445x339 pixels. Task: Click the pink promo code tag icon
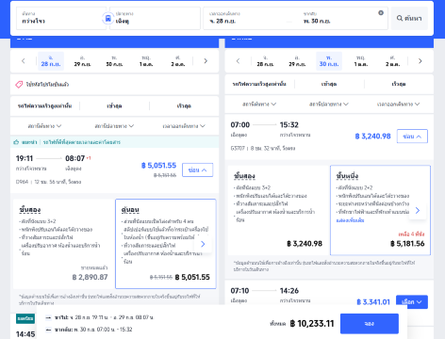tap(19, 84)
